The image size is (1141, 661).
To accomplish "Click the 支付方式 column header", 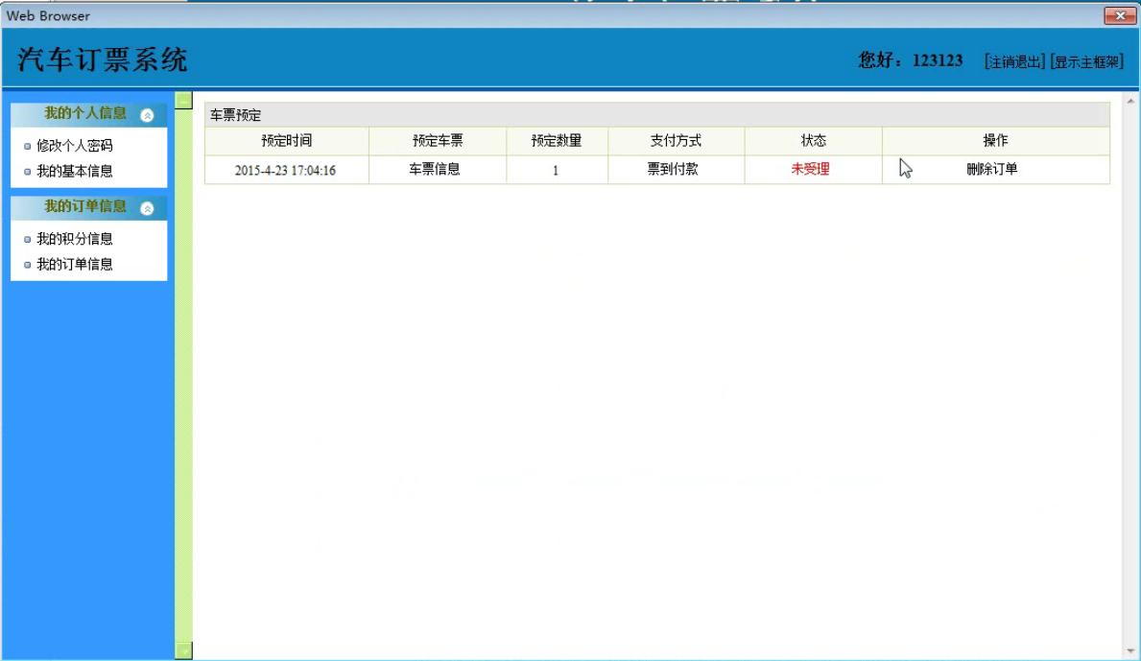I will tap(676, 140).
